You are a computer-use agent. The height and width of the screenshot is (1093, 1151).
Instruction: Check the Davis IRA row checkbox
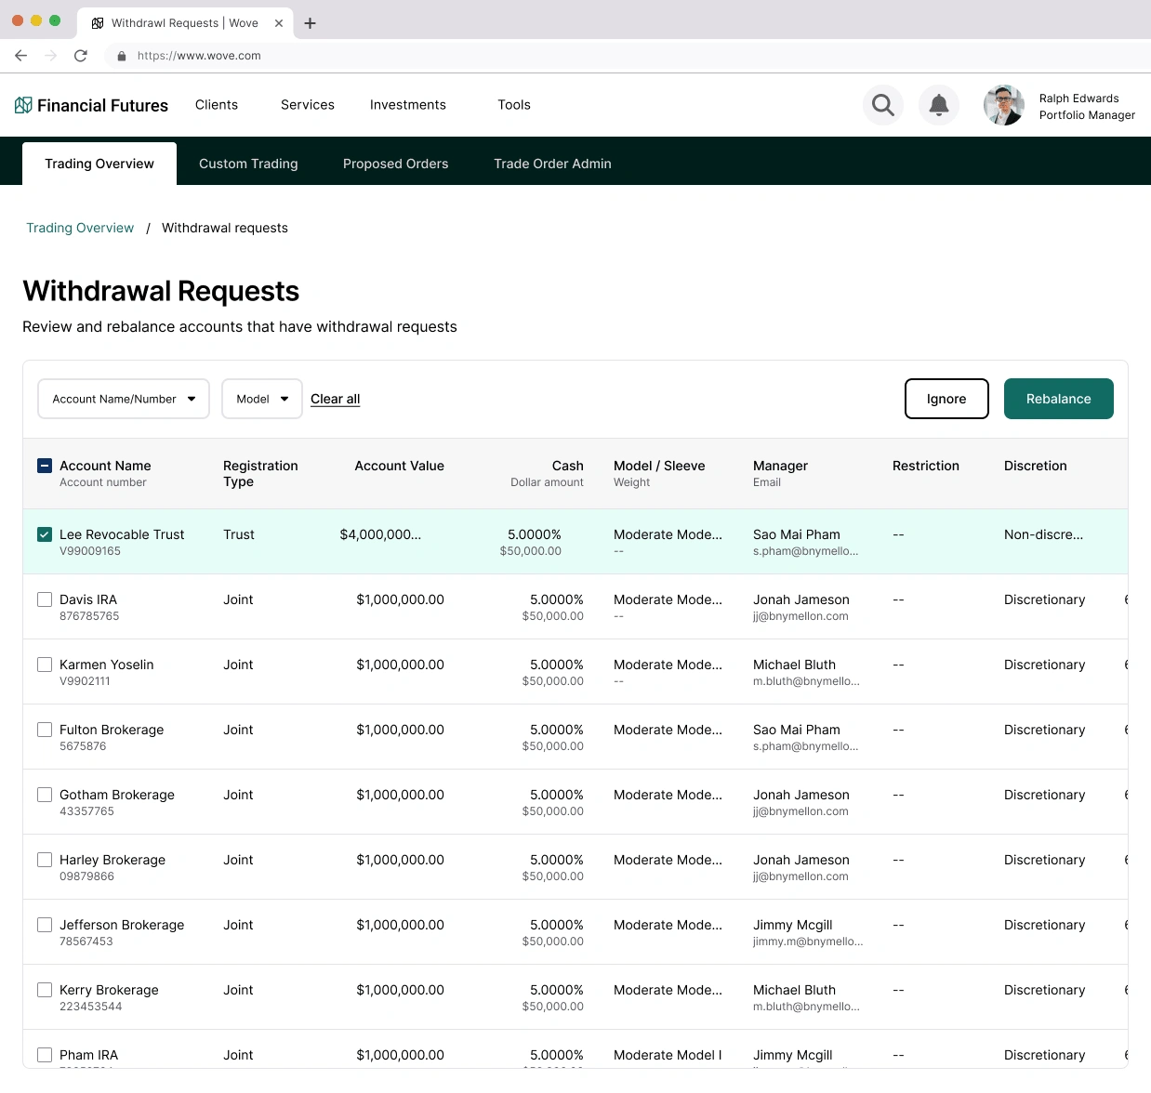[45, 599]
